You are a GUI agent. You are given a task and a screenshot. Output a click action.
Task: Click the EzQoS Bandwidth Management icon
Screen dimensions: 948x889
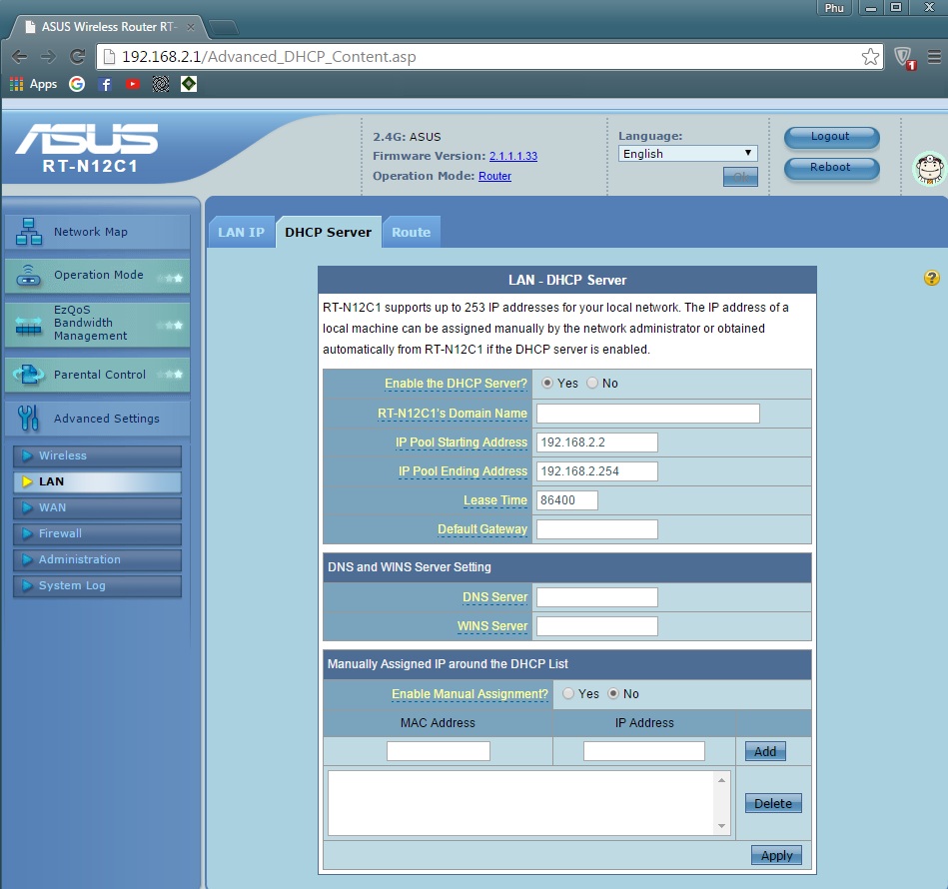pyautogui.click(x=28, y=326)
